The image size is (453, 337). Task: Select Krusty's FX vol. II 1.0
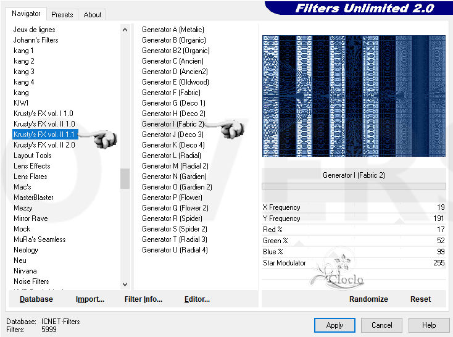click(x=44, y=123)
